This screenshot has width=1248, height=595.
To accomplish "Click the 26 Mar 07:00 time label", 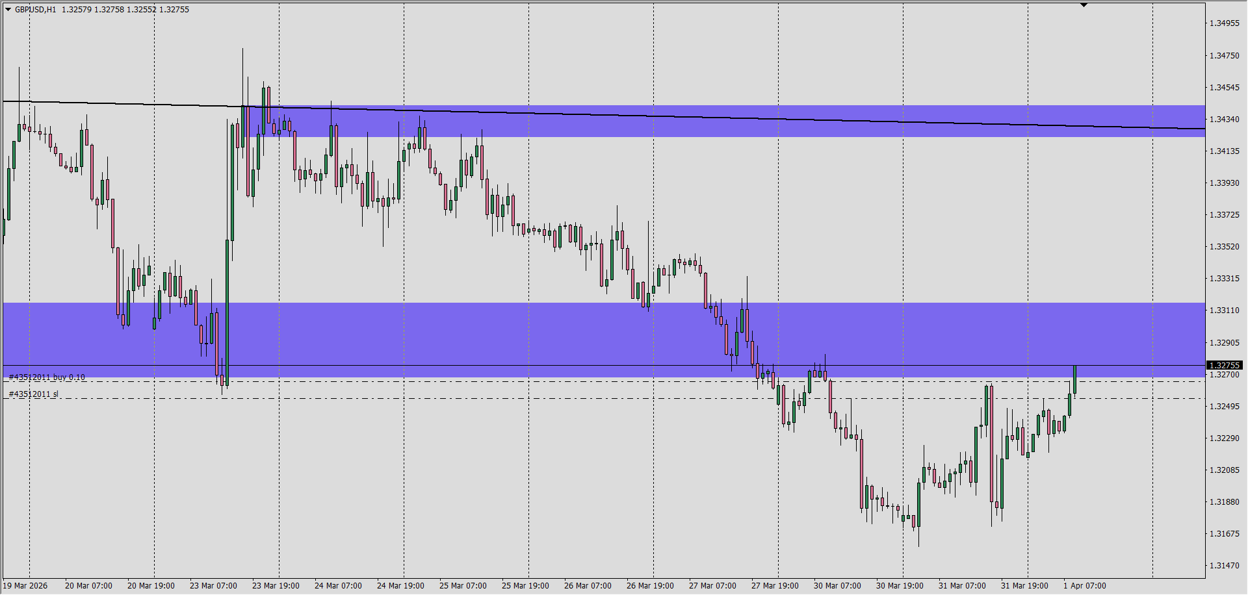I will [588, 586].
